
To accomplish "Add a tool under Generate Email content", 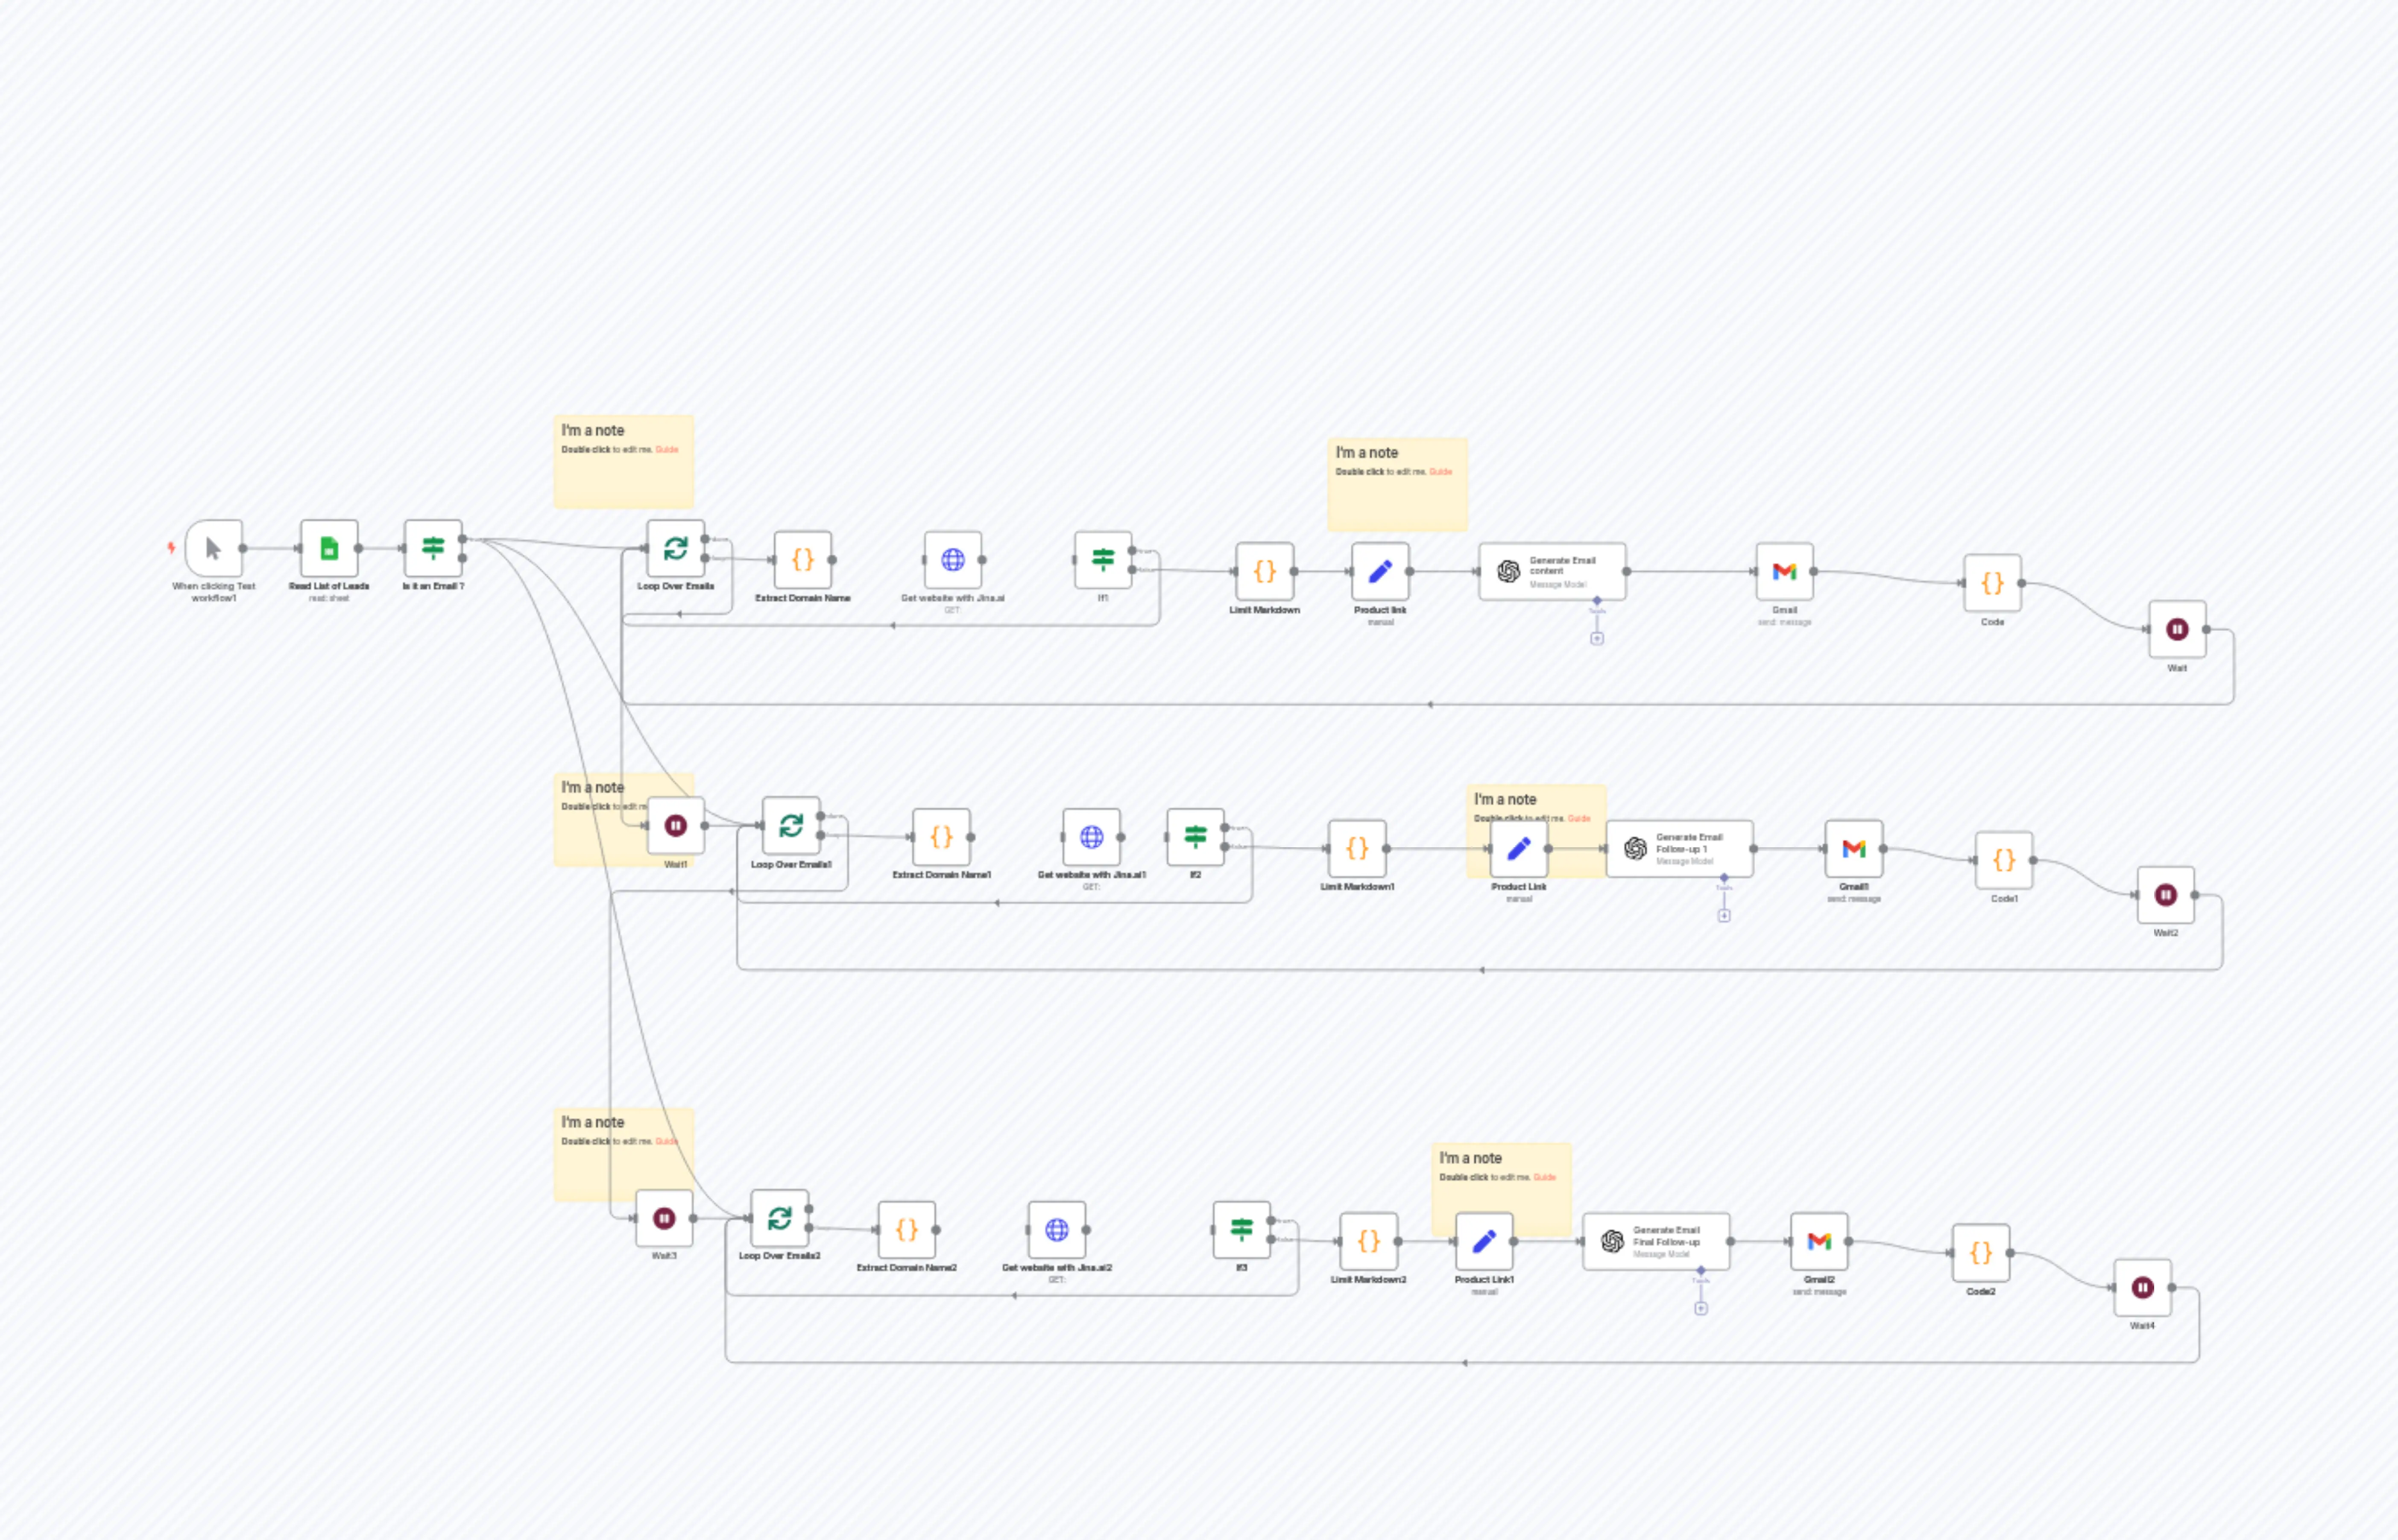I will pyautogui.click(x=1597, y=639).
